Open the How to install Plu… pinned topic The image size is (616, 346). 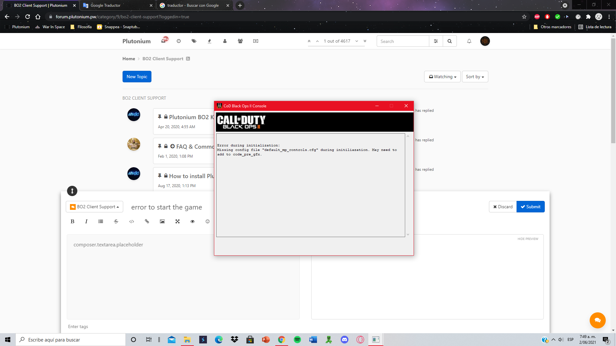coord(192,176)
